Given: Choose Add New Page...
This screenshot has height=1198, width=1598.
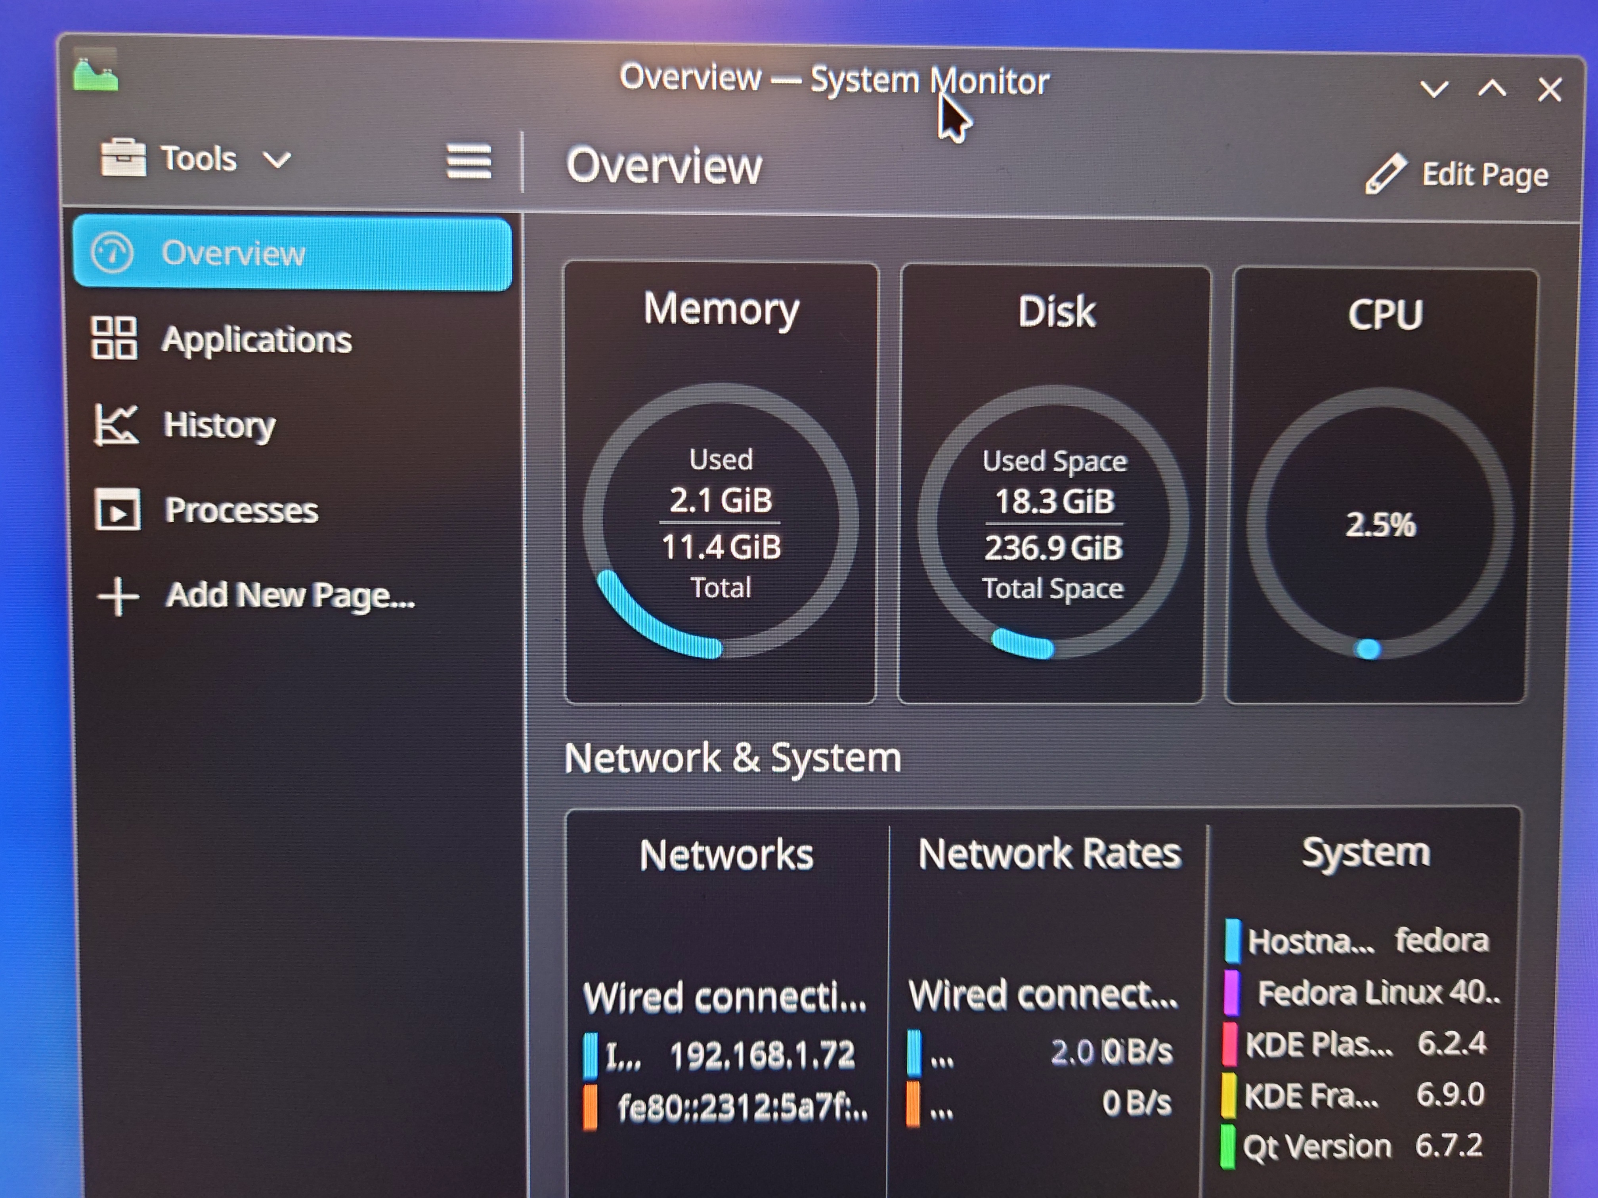Looking at the screenshot, I should (292, 596).
